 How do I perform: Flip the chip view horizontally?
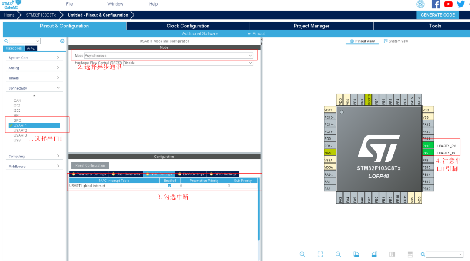392,254
